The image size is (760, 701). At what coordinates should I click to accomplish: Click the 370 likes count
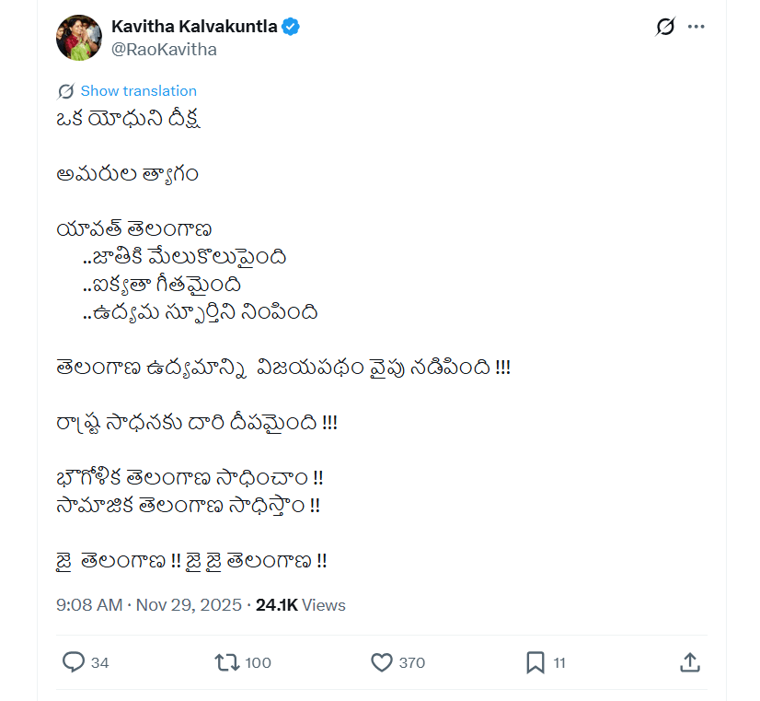tap(409, 662)
